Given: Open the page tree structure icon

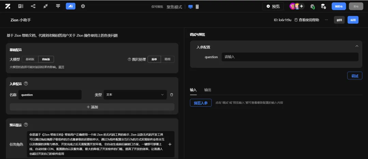Looking at the screenshot, I should 33,6.
